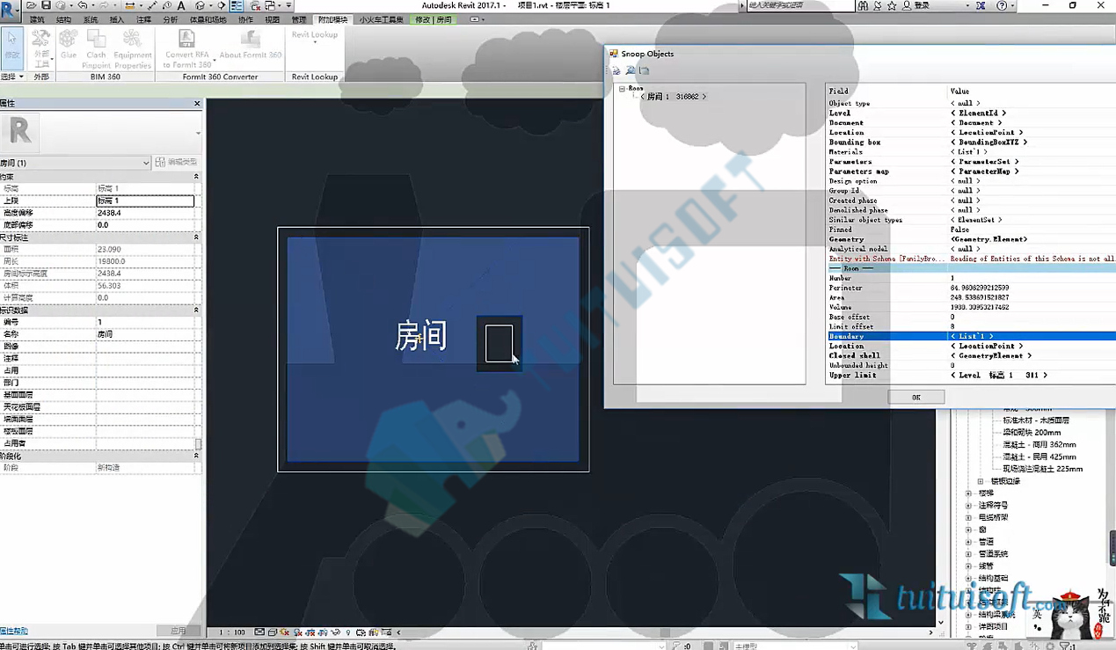Click the 上限 value field in properties

[x=145, y=201]
